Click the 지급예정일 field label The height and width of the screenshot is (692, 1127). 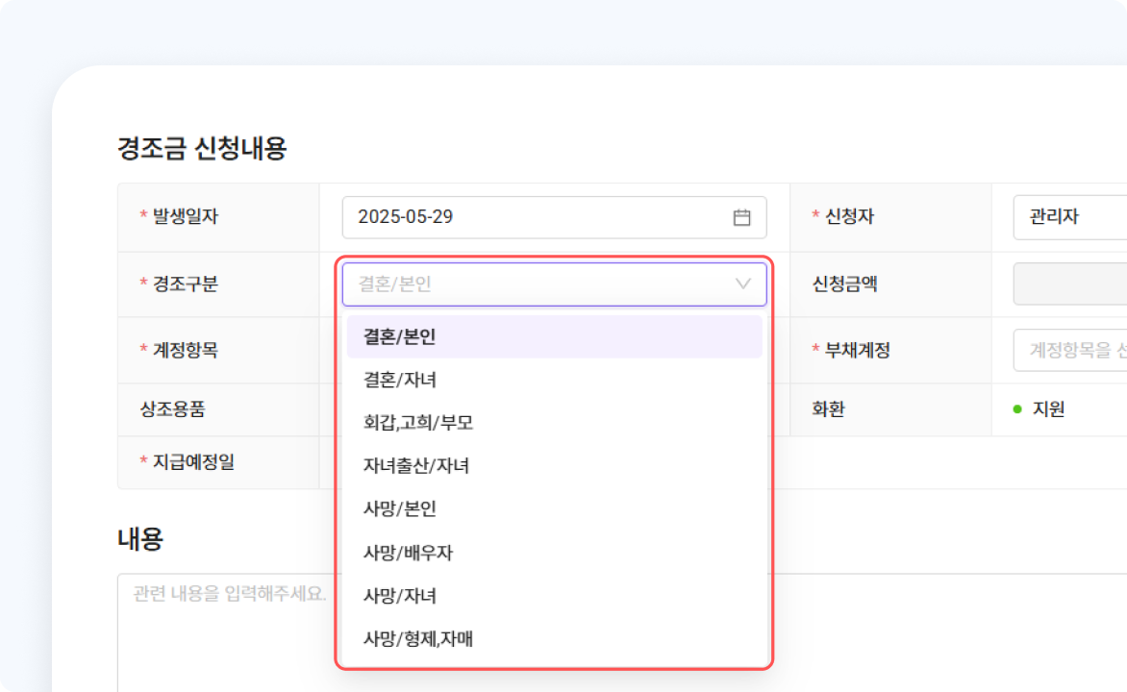192,462
